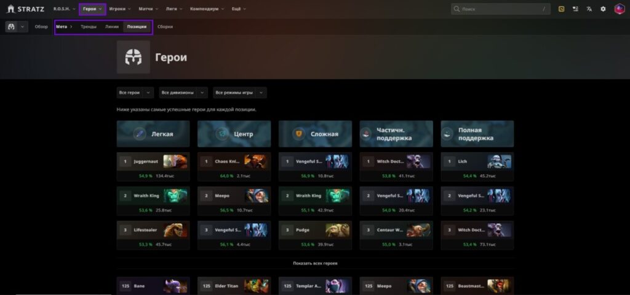
Task: Open the favorites list icon in header
Action: coord(575,9)
